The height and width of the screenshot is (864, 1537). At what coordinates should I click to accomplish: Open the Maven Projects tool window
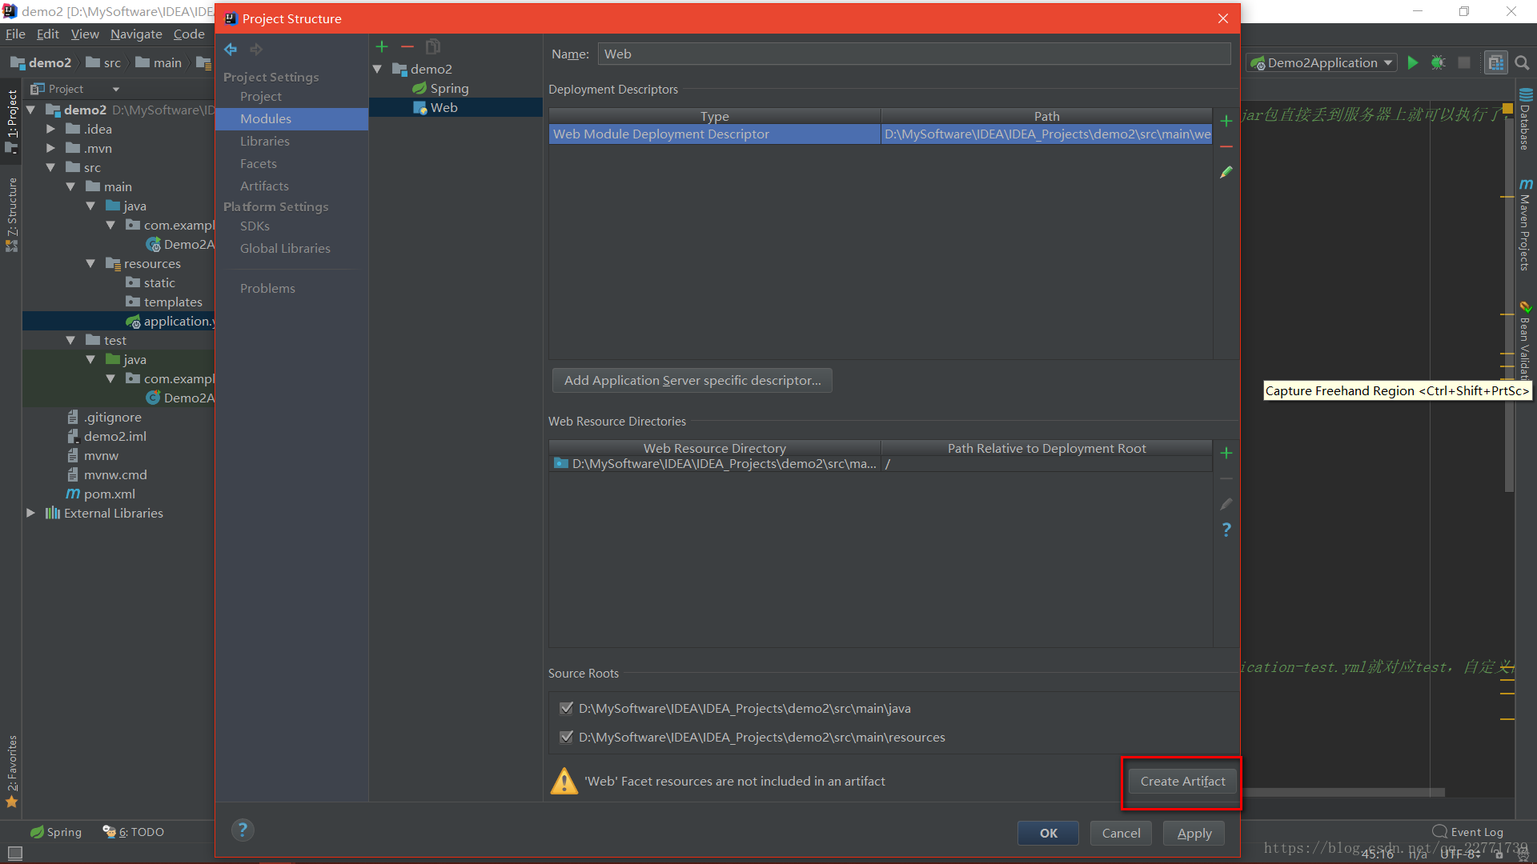1526,225
